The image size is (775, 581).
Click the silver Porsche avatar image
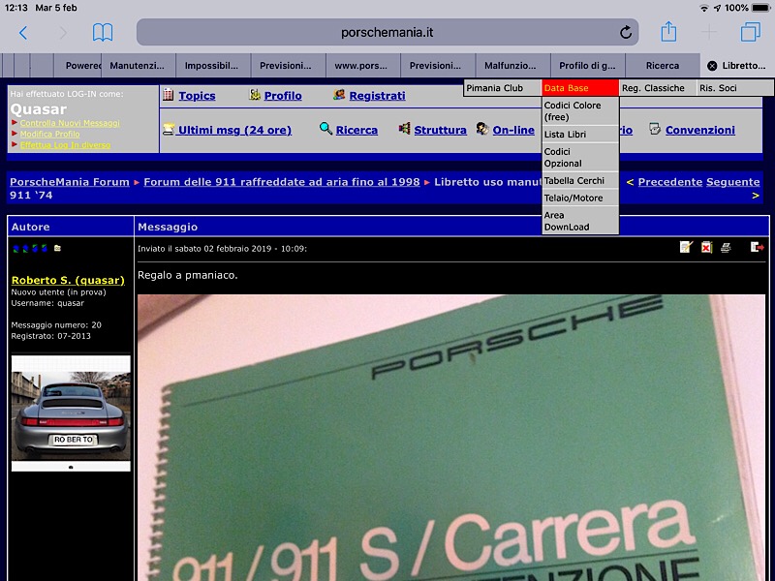tap(71, 413)
